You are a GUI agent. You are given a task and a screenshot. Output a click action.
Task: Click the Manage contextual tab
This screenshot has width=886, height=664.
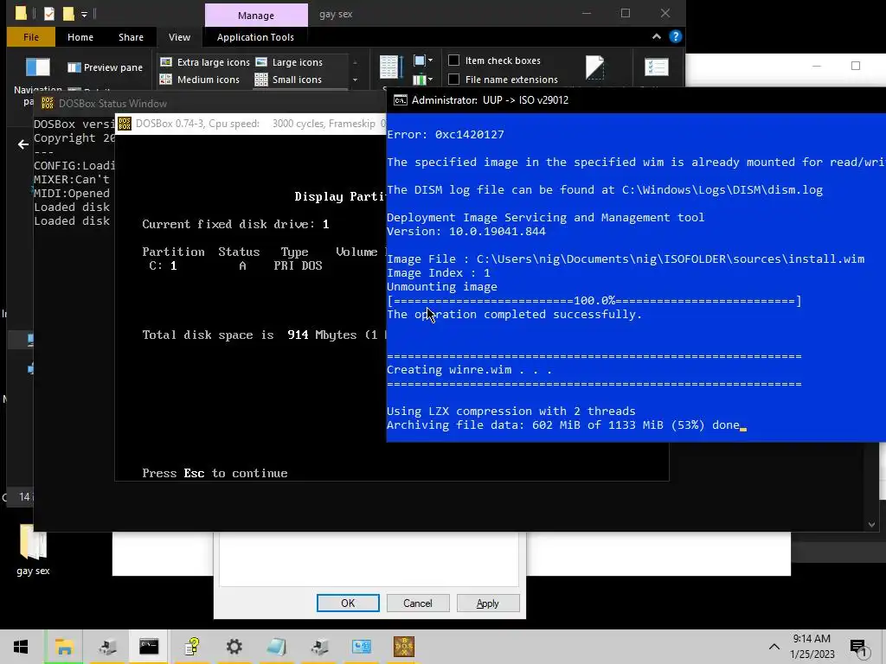click(x=256, y=16)
